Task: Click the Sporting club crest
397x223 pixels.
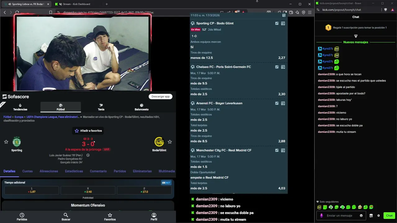Action: 16,142
